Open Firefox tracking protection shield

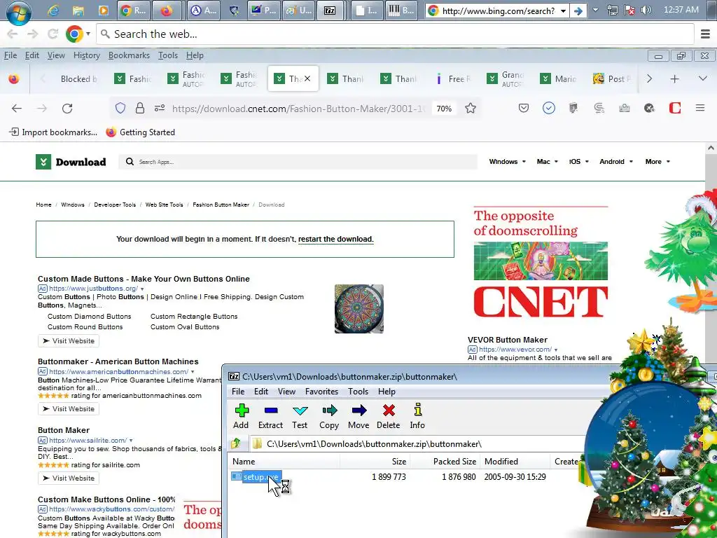tap(120, 109)
